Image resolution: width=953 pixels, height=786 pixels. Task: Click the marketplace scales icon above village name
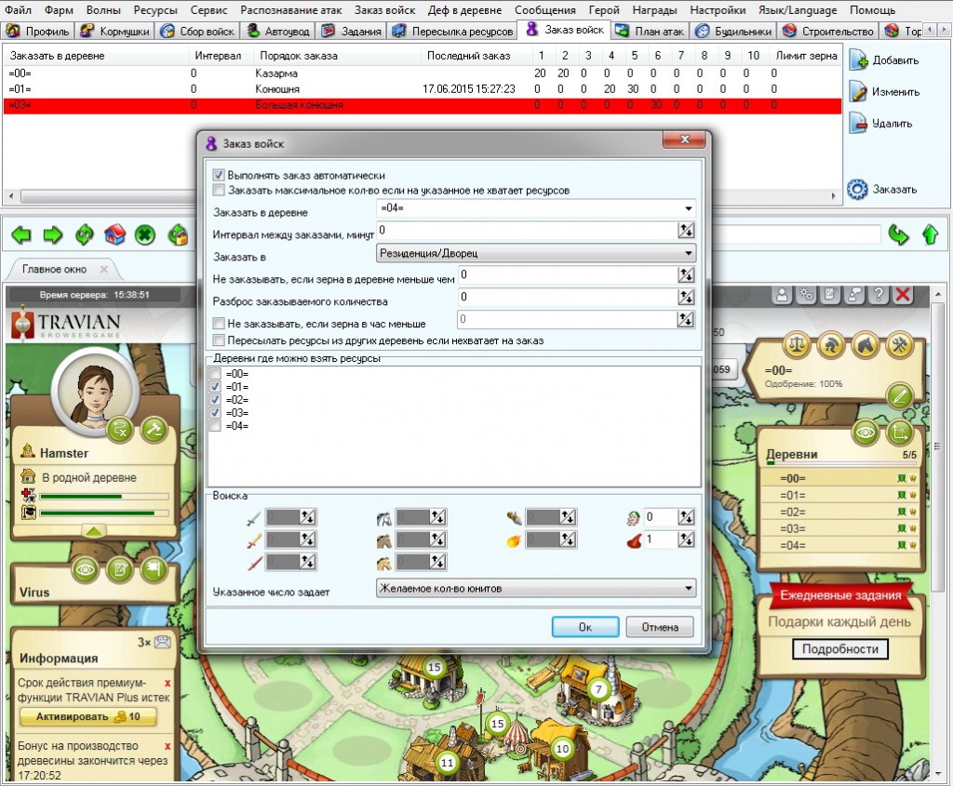coord(797,346)
